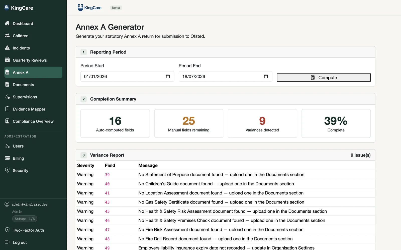
Task: Click the Completion Summary section heading
Action: (x=113, y=99)
